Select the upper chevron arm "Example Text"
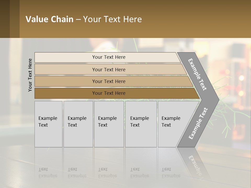The width and height of the screenshot is (251, 188). [x=197, y=74]
